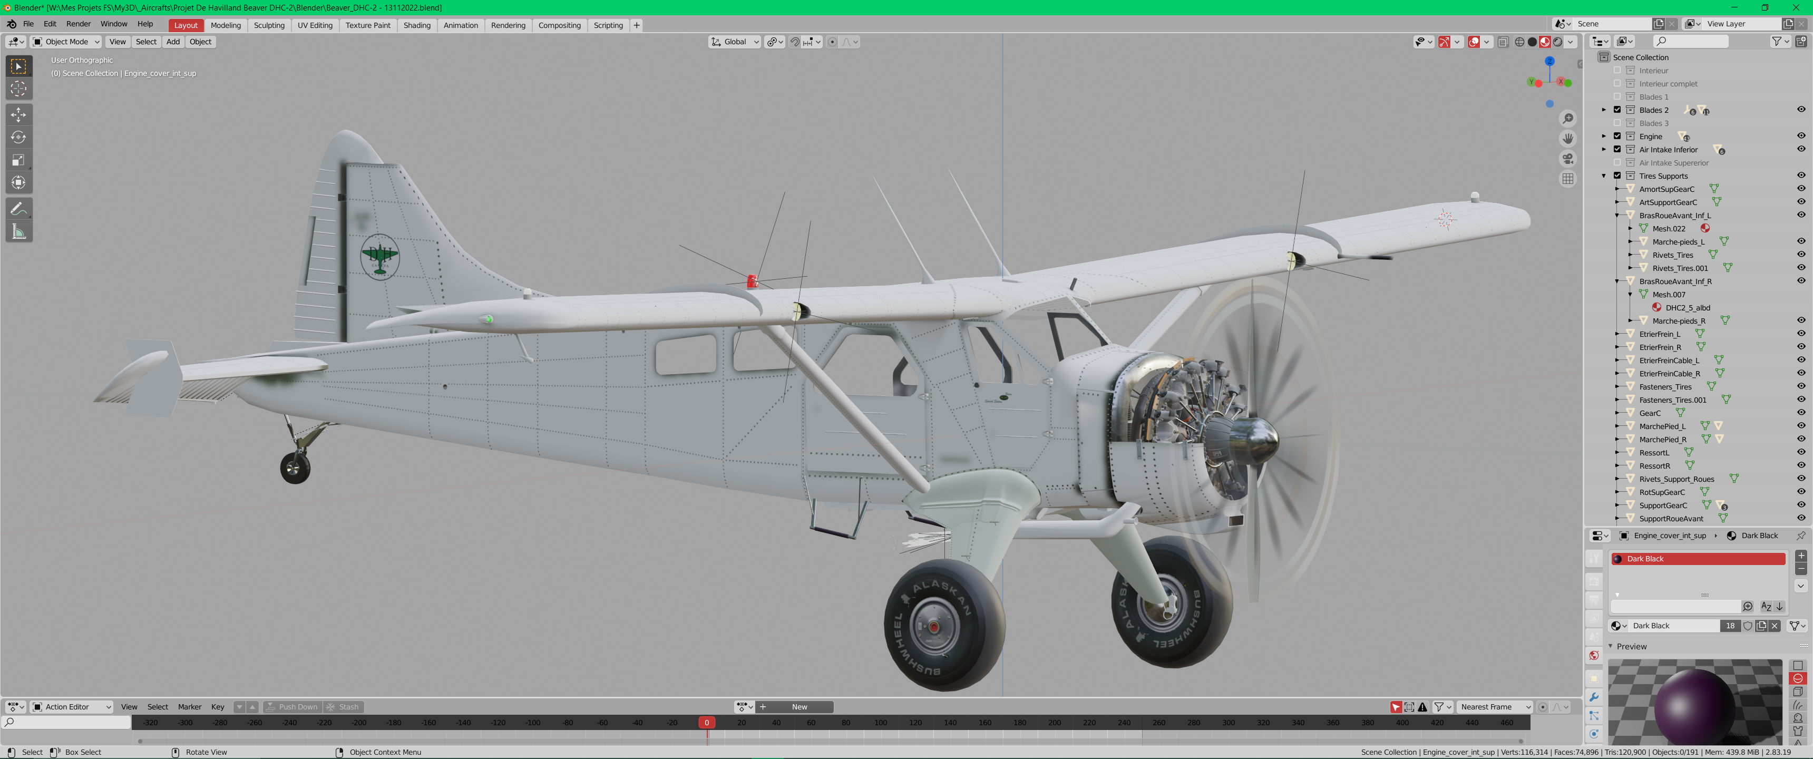Hide the RessortL object in outliner

pos(1801,452)
